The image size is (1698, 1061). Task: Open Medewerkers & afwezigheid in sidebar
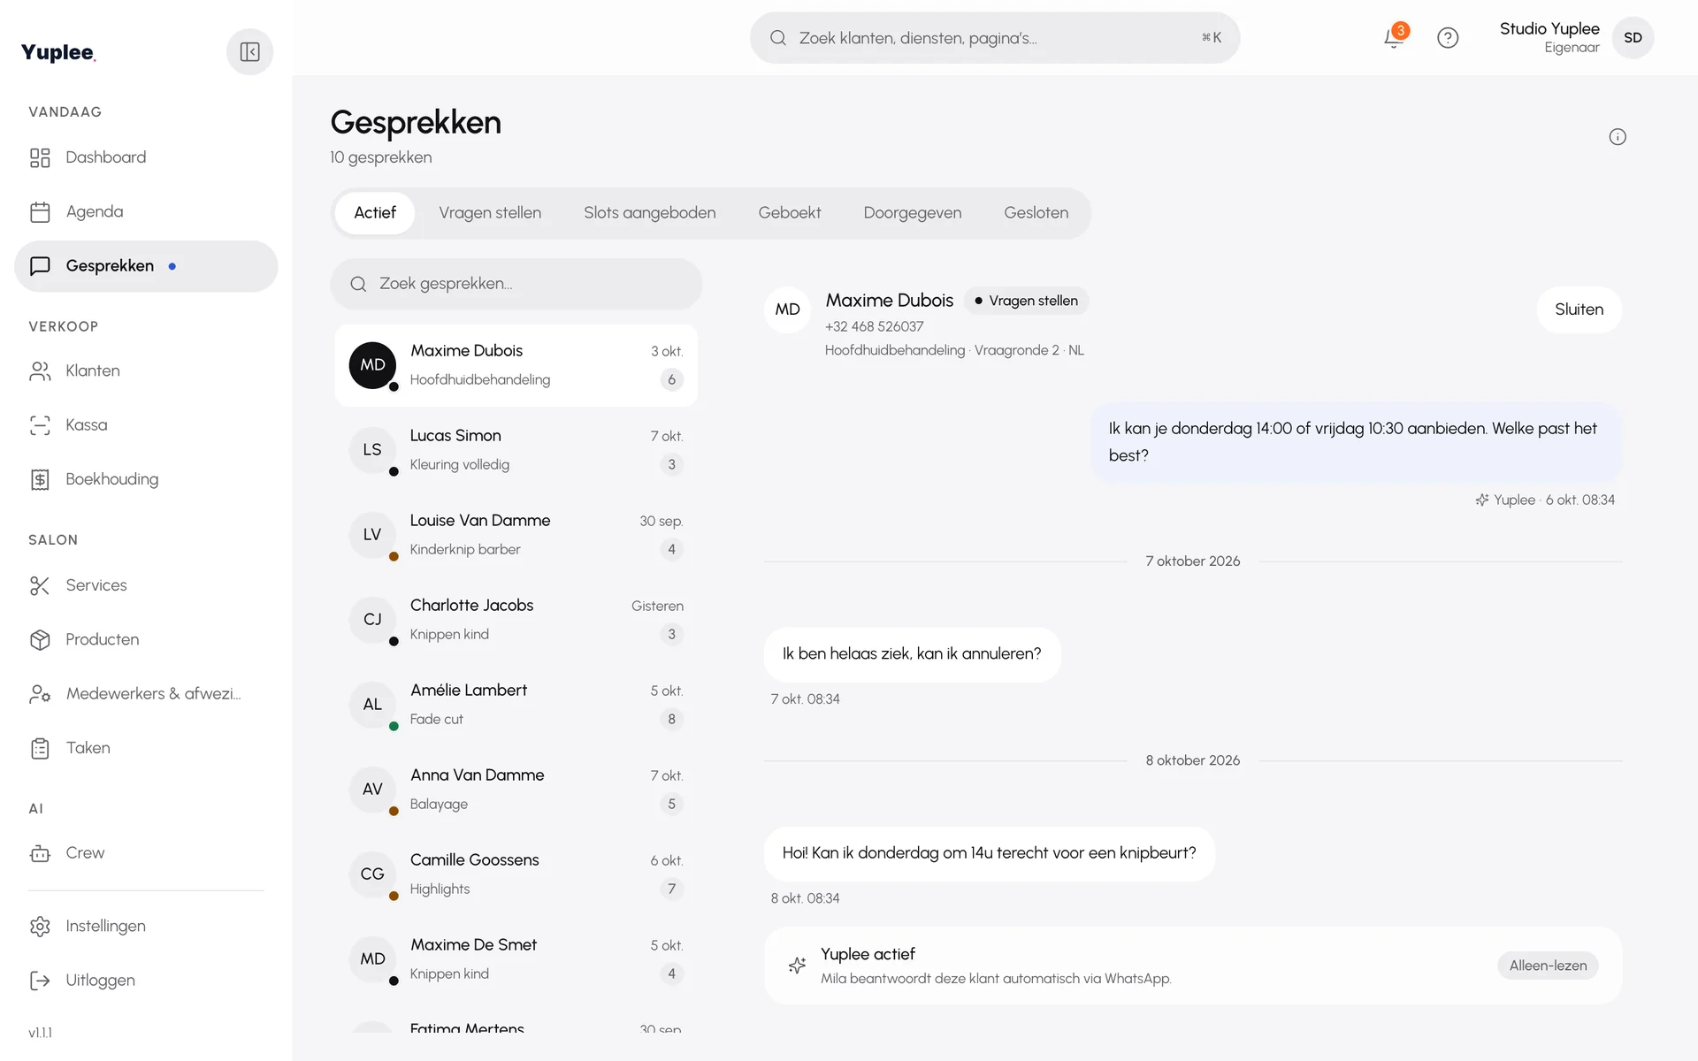coord(146,694)
